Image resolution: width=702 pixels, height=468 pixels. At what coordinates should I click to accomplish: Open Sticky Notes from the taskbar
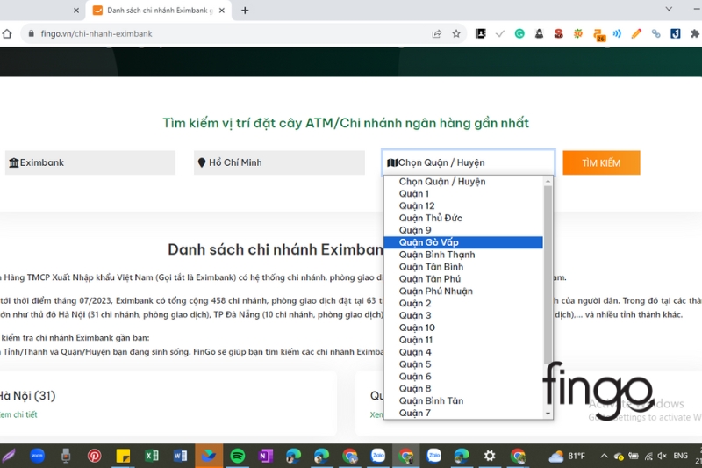[123, 456]
